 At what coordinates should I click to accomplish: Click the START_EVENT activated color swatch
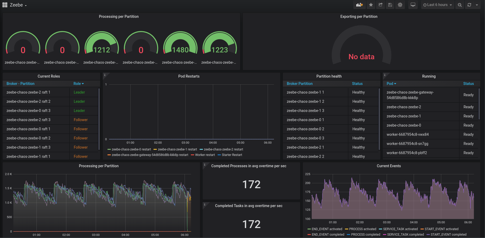[422, 229]
